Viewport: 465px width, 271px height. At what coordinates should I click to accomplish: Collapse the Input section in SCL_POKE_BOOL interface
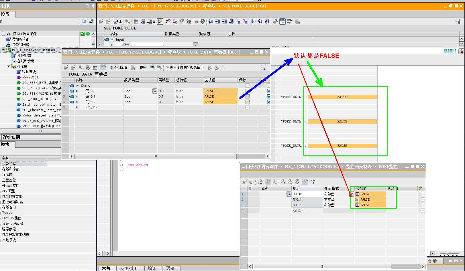112,39
